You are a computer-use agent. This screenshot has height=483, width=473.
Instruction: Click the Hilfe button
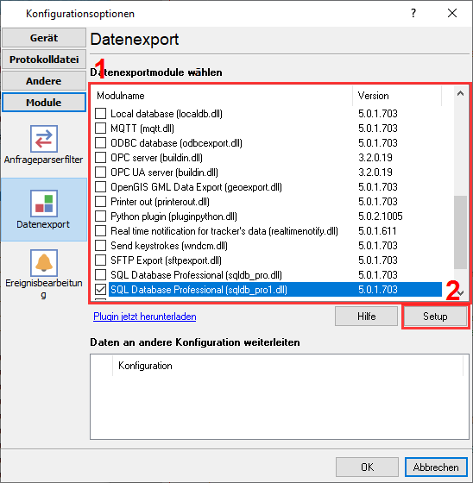[366, 316]
